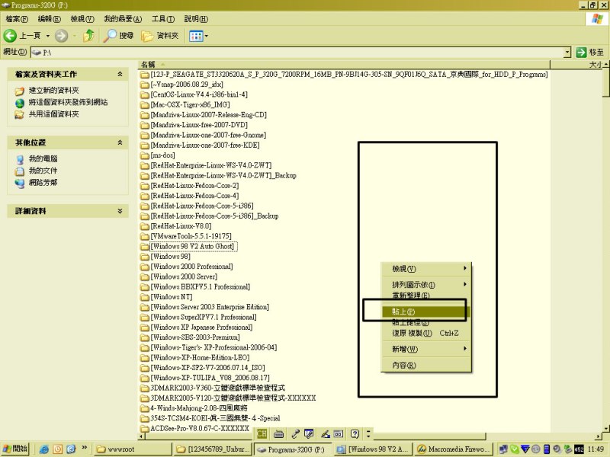
Task: Open 我的文件 link
Action: [43, 171]
